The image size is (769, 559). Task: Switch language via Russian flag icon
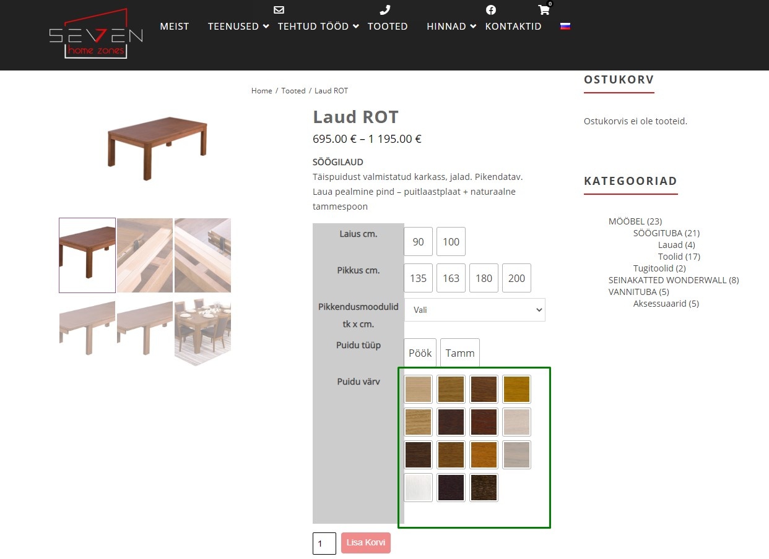click(x=565, y=26)
